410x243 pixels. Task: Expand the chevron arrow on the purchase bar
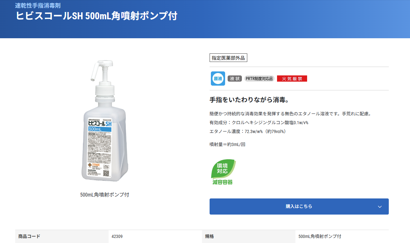pyautogui.click(x=380, y=207)
